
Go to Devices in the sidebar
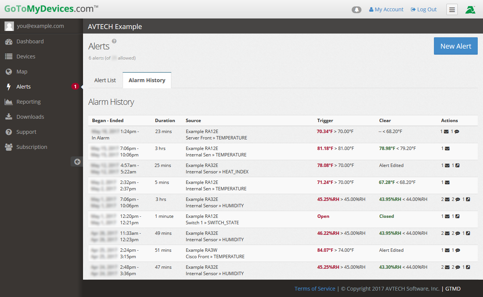pyautogui.click(x=26, y=57)
